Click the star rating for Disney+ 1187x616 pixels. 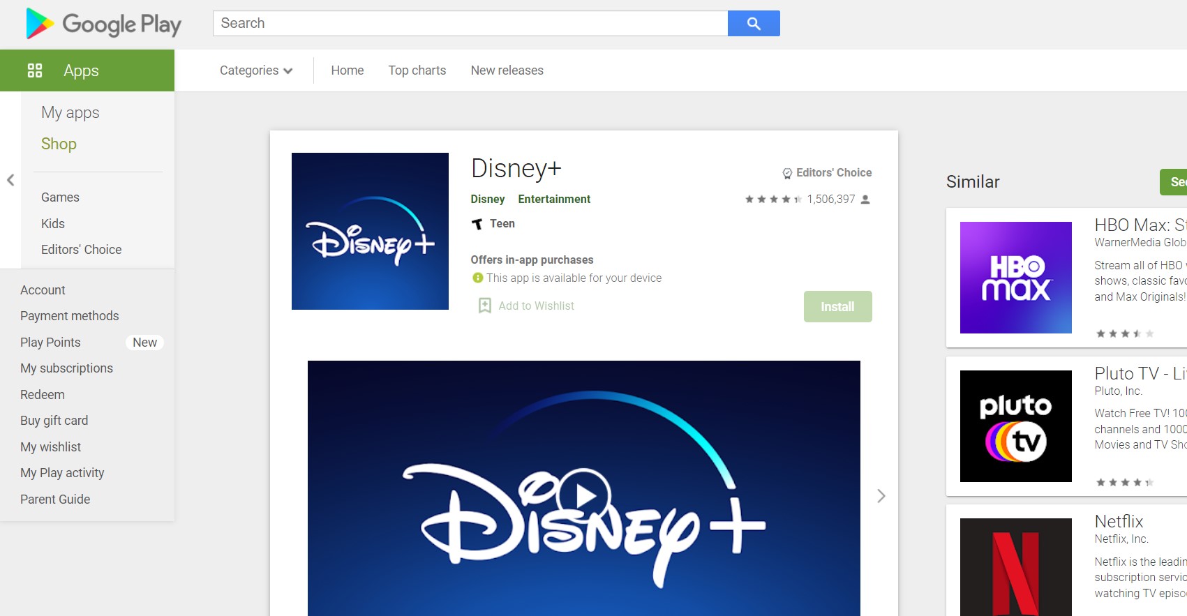pos(773,200)
